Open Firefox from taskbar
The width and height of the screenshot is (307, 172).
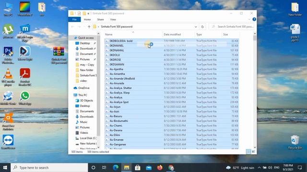point(160,168)
